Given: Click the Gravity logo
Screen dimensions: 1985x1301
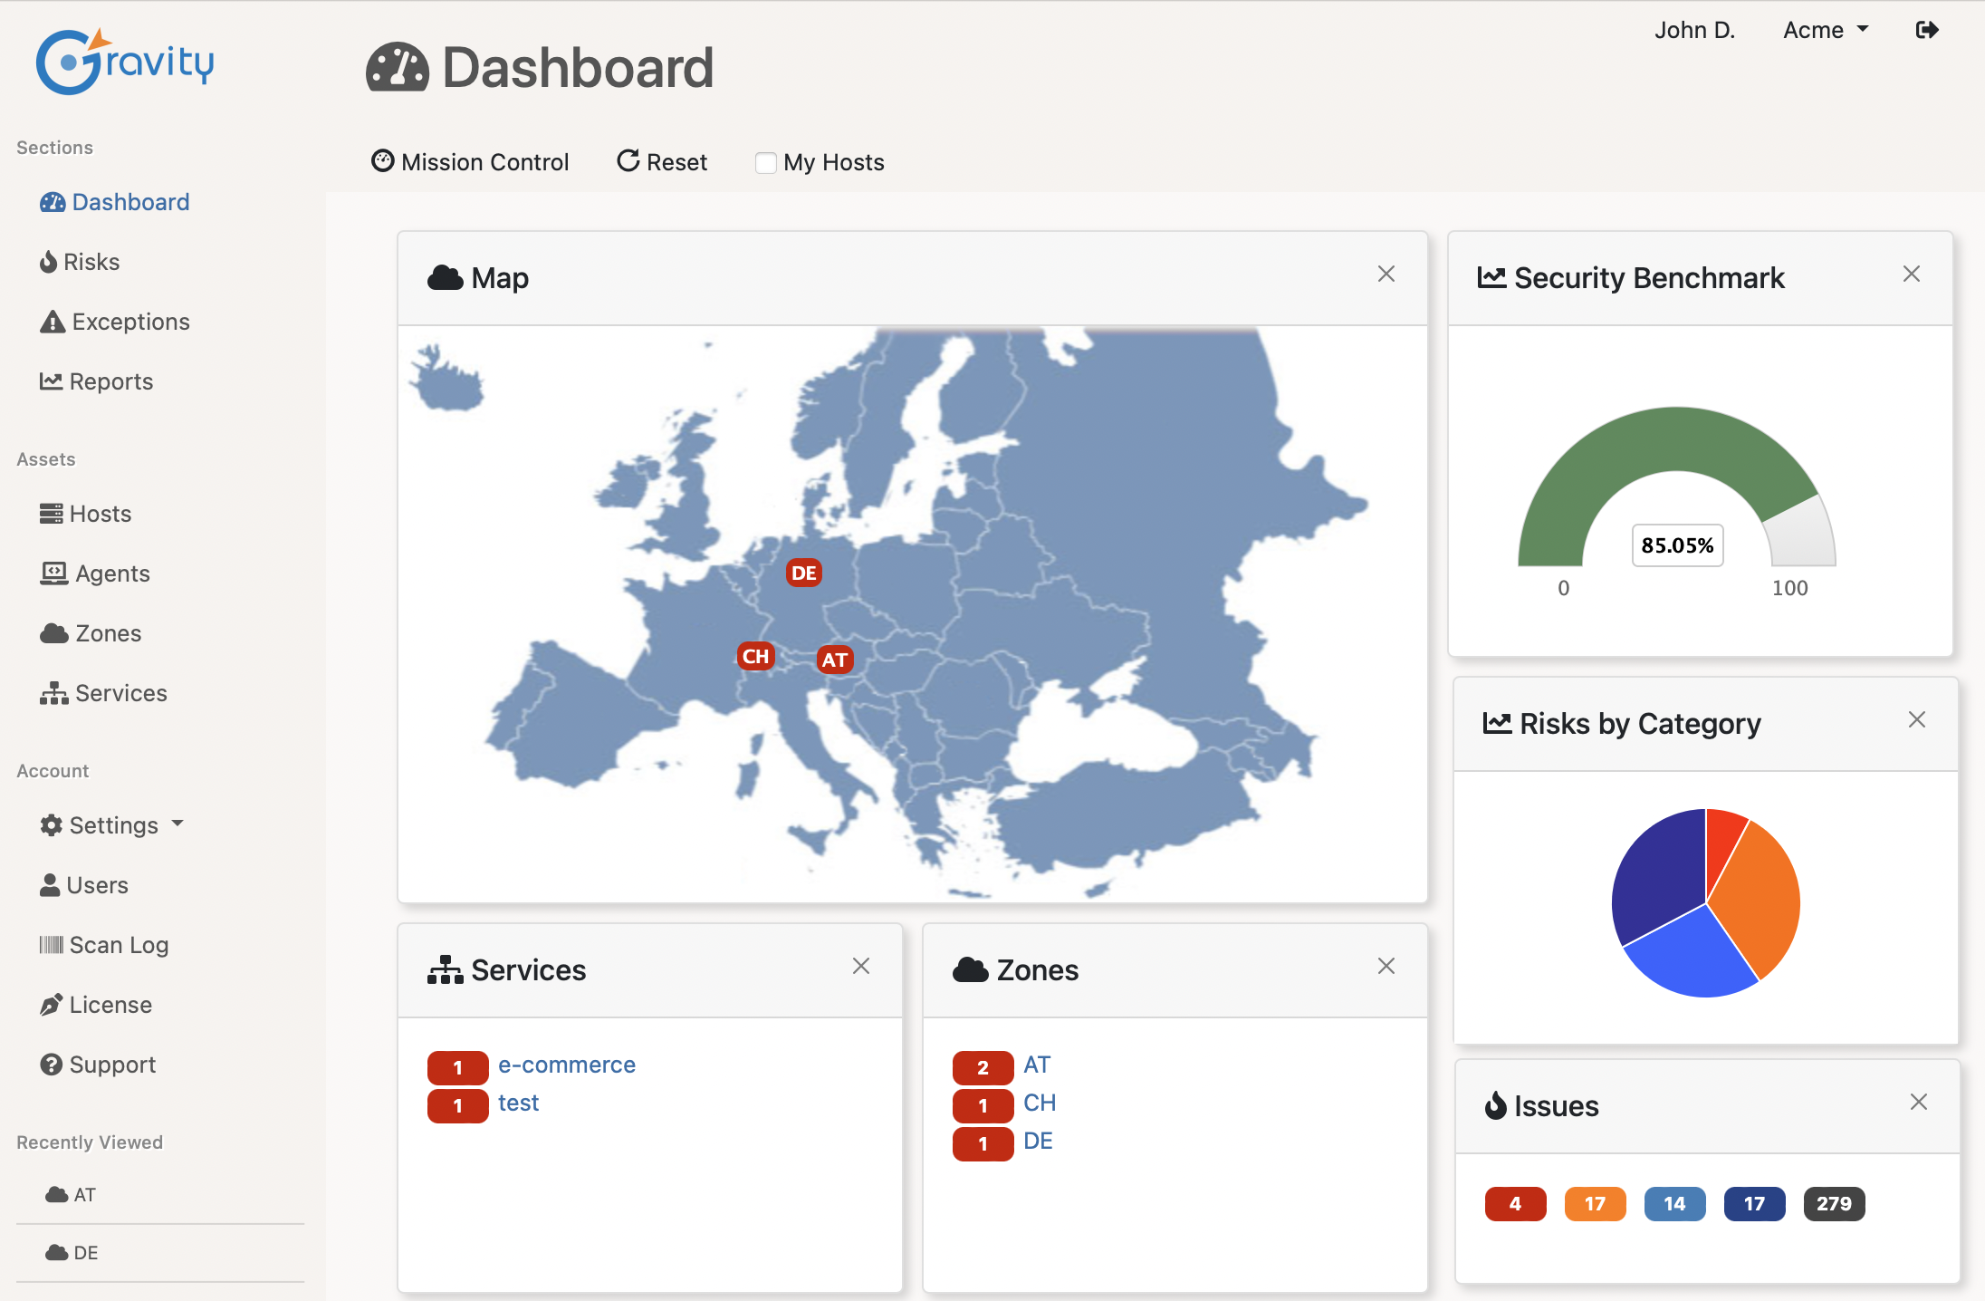Looking at the screenshot, I should click(125, 62).
